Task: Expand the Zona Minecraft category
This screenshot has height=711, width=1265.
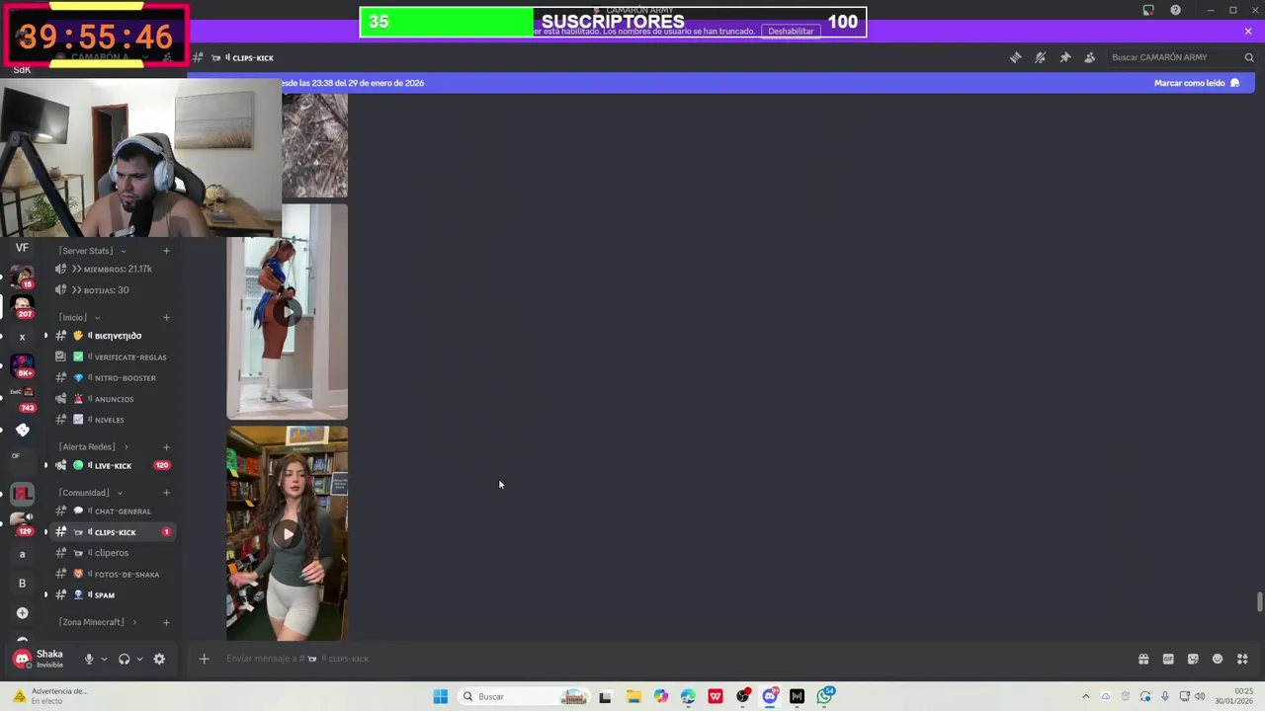Action: 98,622
